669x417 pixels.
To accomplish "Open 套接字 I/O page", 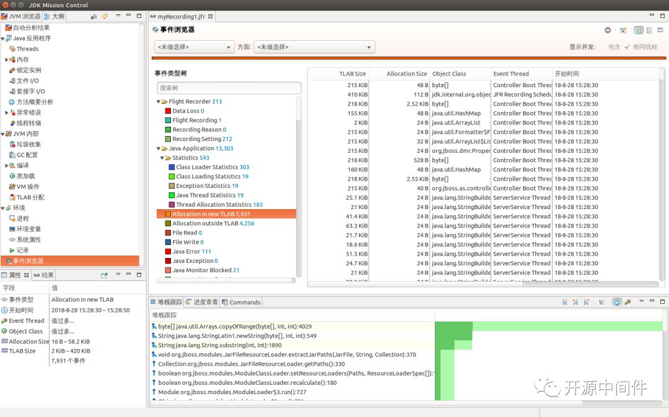I will click(x=30, y=91).
